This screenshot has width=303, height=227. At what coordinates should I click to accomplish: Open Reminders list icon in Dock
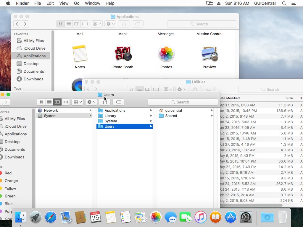(x=125, y=217)
